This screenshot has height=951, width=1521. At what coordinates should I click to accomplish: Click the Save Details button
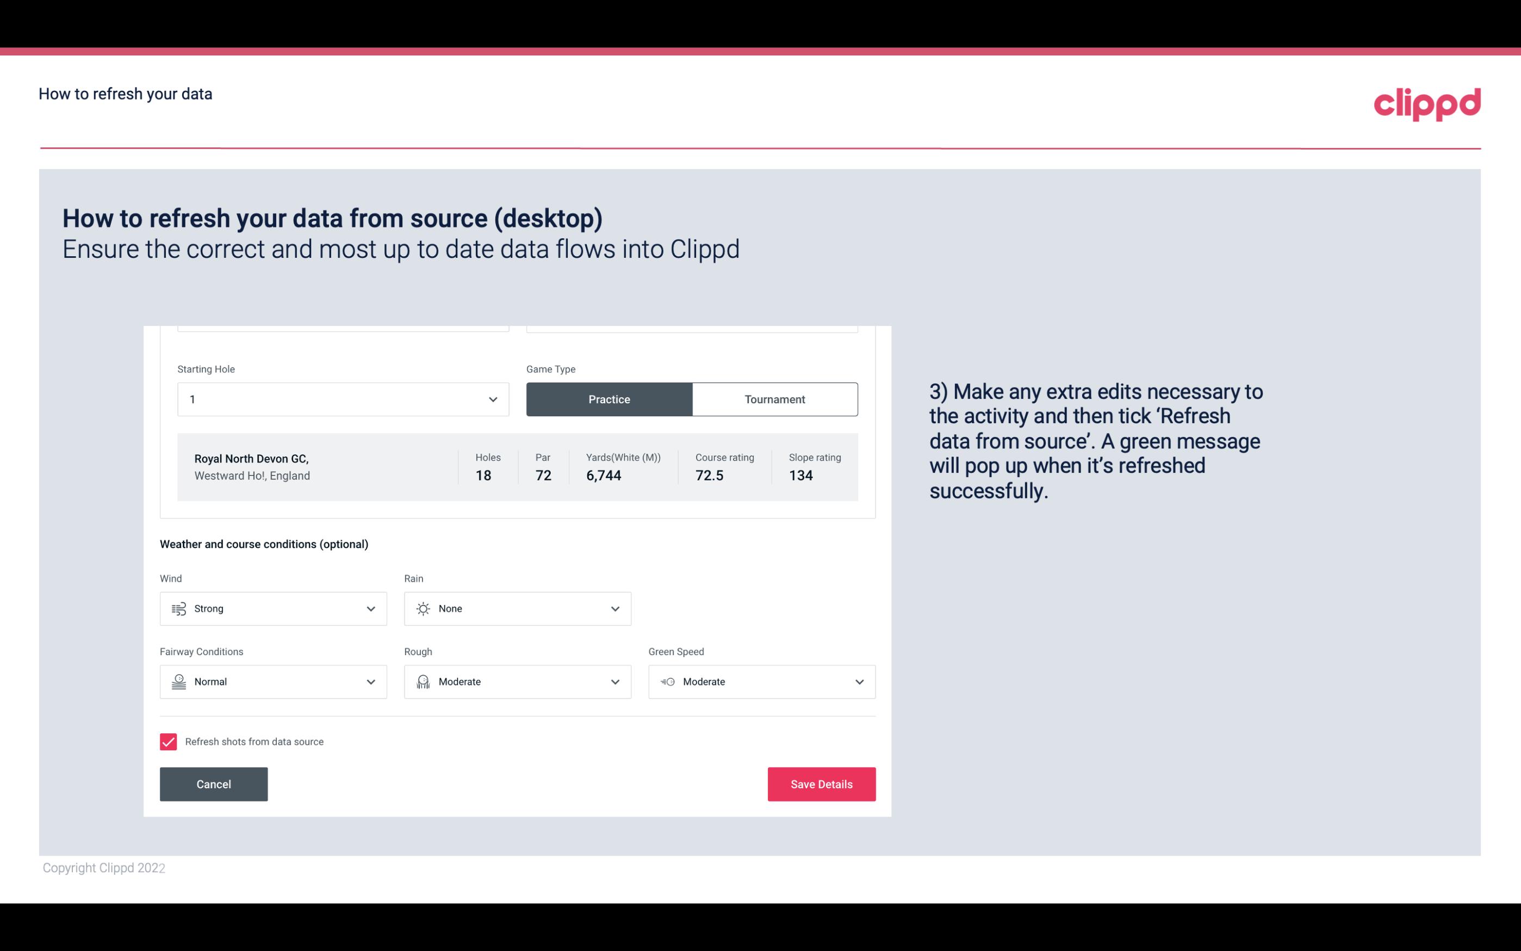point(821,783)
